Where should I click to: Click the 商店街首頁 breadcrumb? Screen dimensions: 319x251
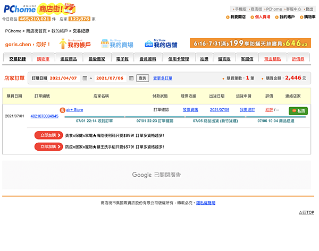point(36,31)
